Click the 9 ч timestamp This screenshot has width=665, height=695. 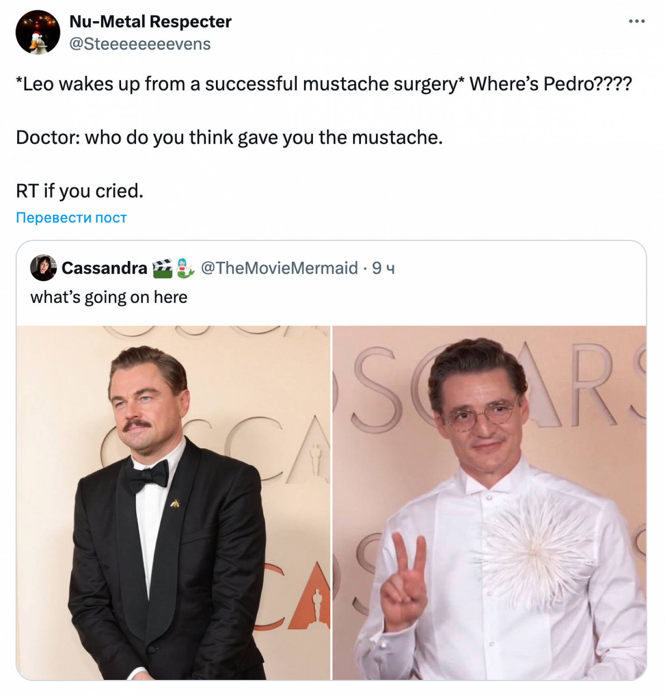pyautogui.click(x=383, y=268)
